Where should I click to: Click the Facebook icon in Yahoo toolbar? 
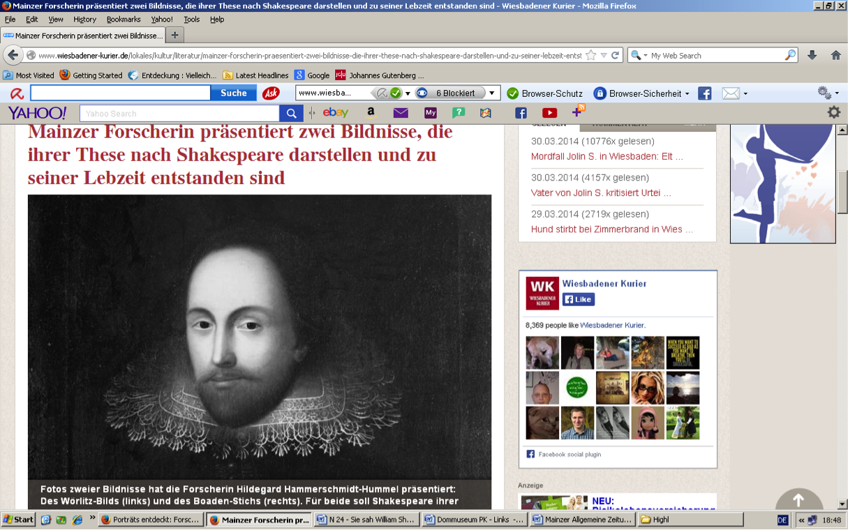click(x=521, y=112)
